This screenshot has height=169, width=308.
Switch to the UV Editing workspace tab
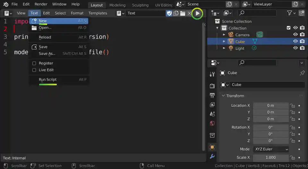(x=163, y=5)
